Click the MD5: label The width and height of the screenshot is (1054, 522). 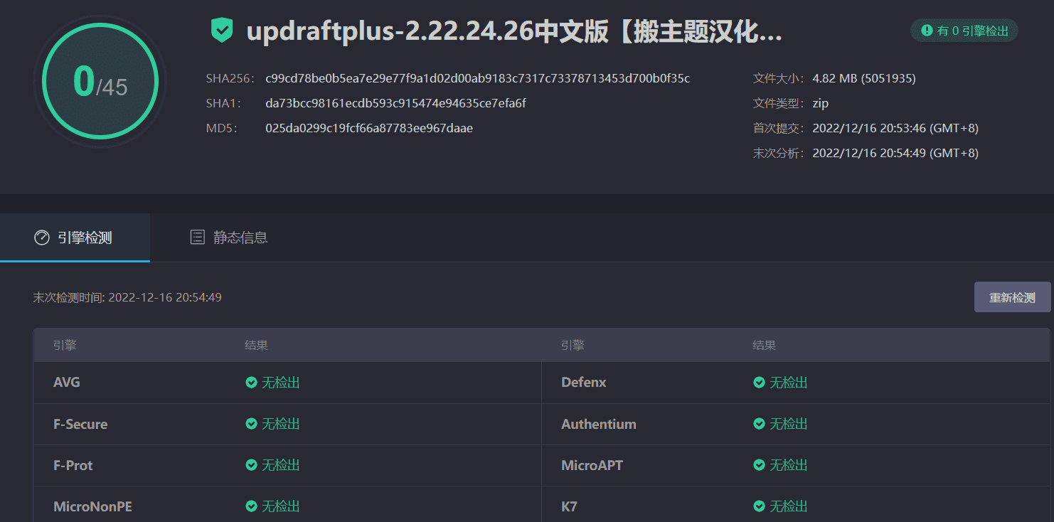pos(221,128)
